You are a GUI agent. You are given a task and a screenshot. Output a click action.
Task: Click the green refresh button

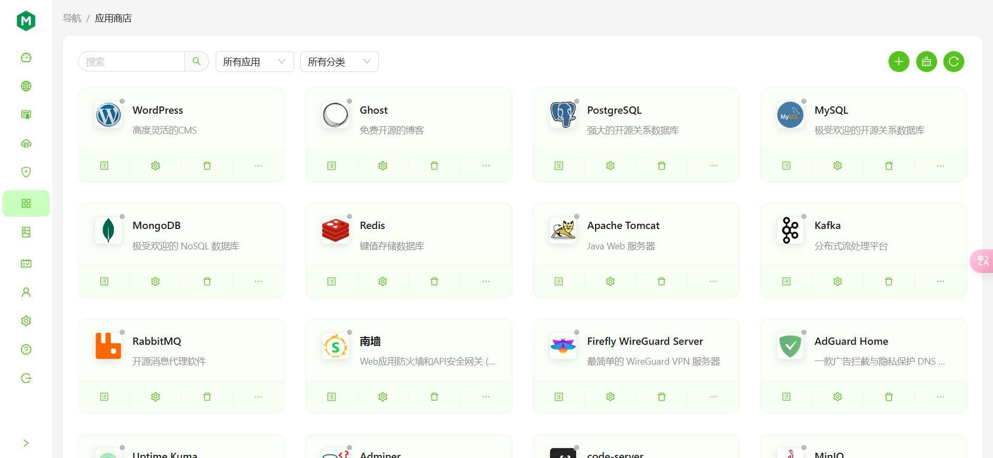point(954,62)
